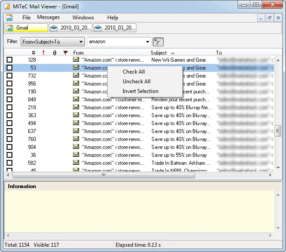Check the checkbox for message 363

coord(9,115)
